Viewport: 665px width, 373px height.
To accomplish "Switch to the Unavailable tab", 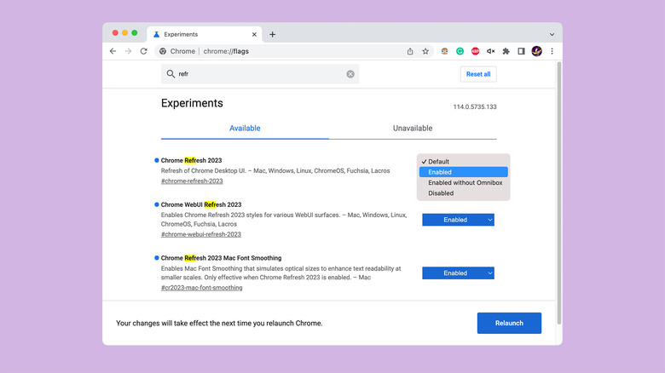I will click(x=413, y=129).
